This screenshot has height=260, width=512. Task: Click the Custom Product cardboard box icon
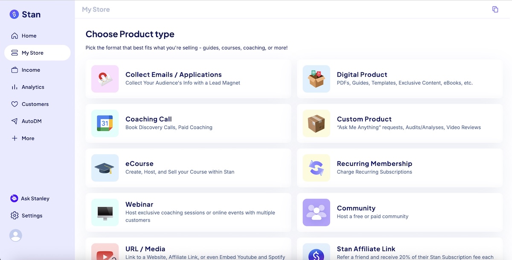click(316, 124)
